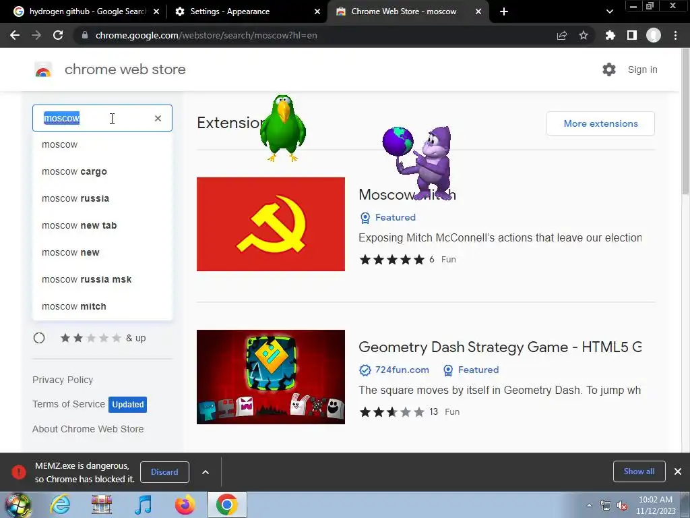
Task: Click the green parrot character
Action: 283,128
